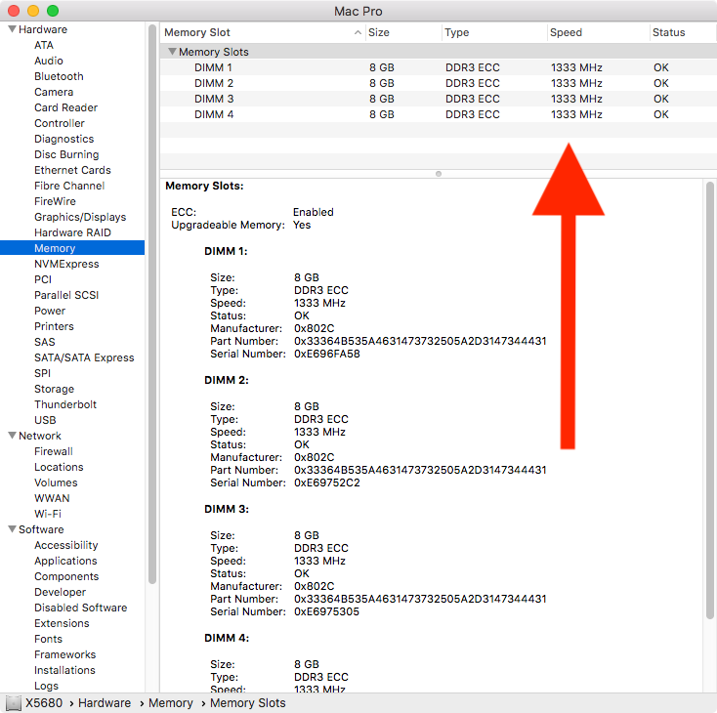Image resolution: width=717 pixels, height=713 pixels.
Task: Open Components under Software
Action: click(66, 576)
